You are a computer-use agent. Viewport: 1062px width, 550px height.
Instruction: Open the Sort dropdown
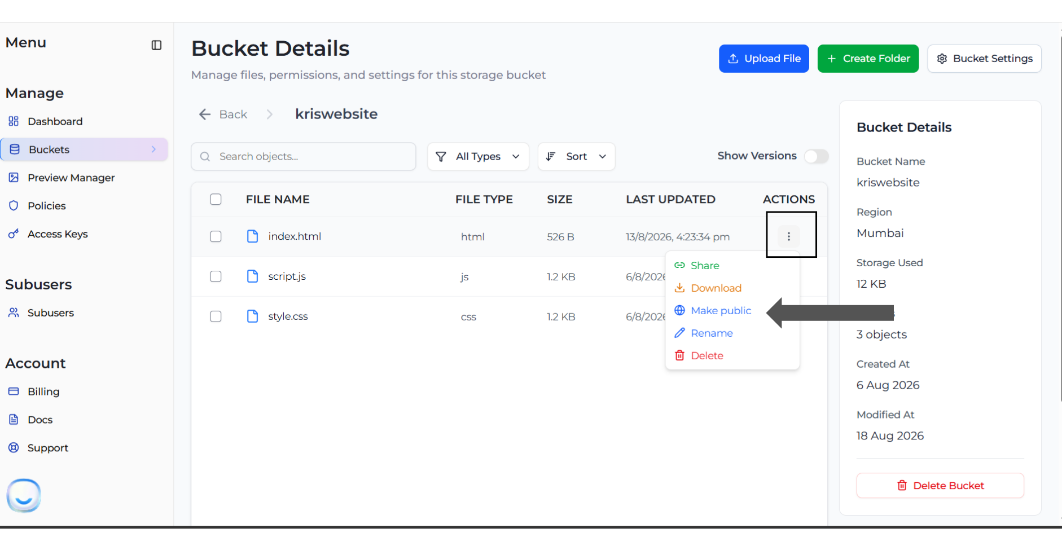(576, 156)
